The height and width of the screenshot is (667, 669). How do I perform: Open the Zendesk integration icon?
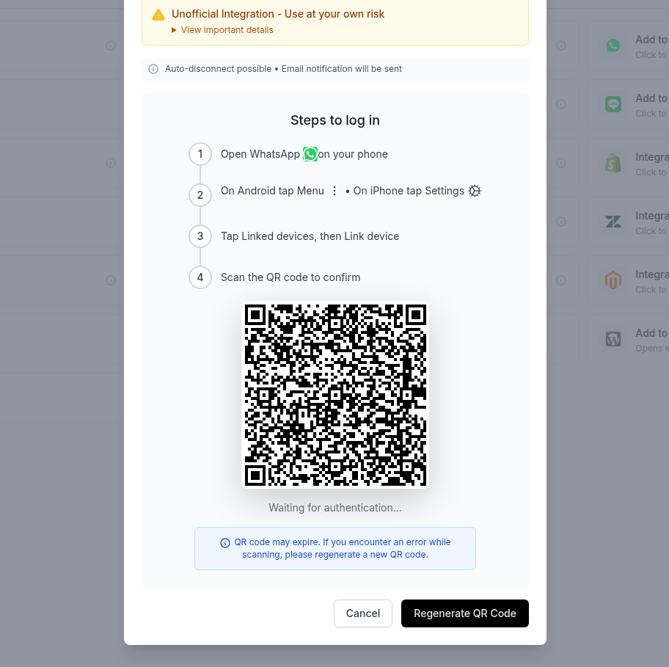click(613, 222)
